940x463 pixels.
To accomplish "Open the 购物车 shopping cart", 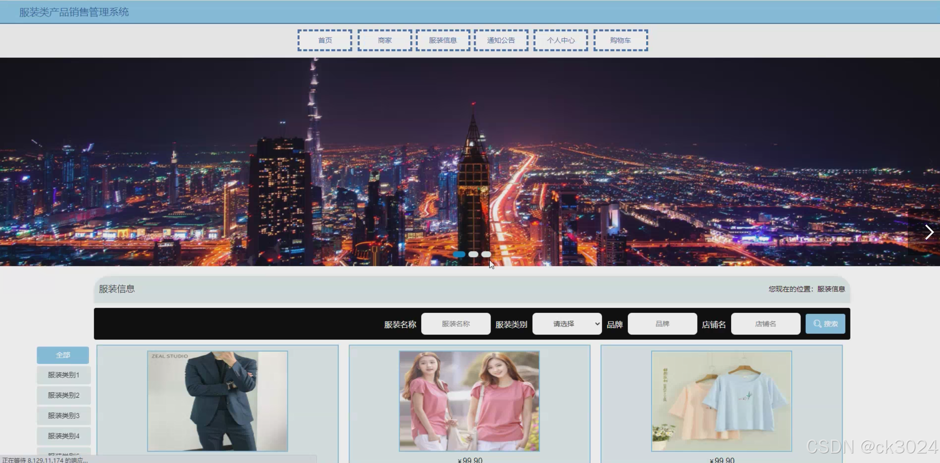I will pos(620,40).
